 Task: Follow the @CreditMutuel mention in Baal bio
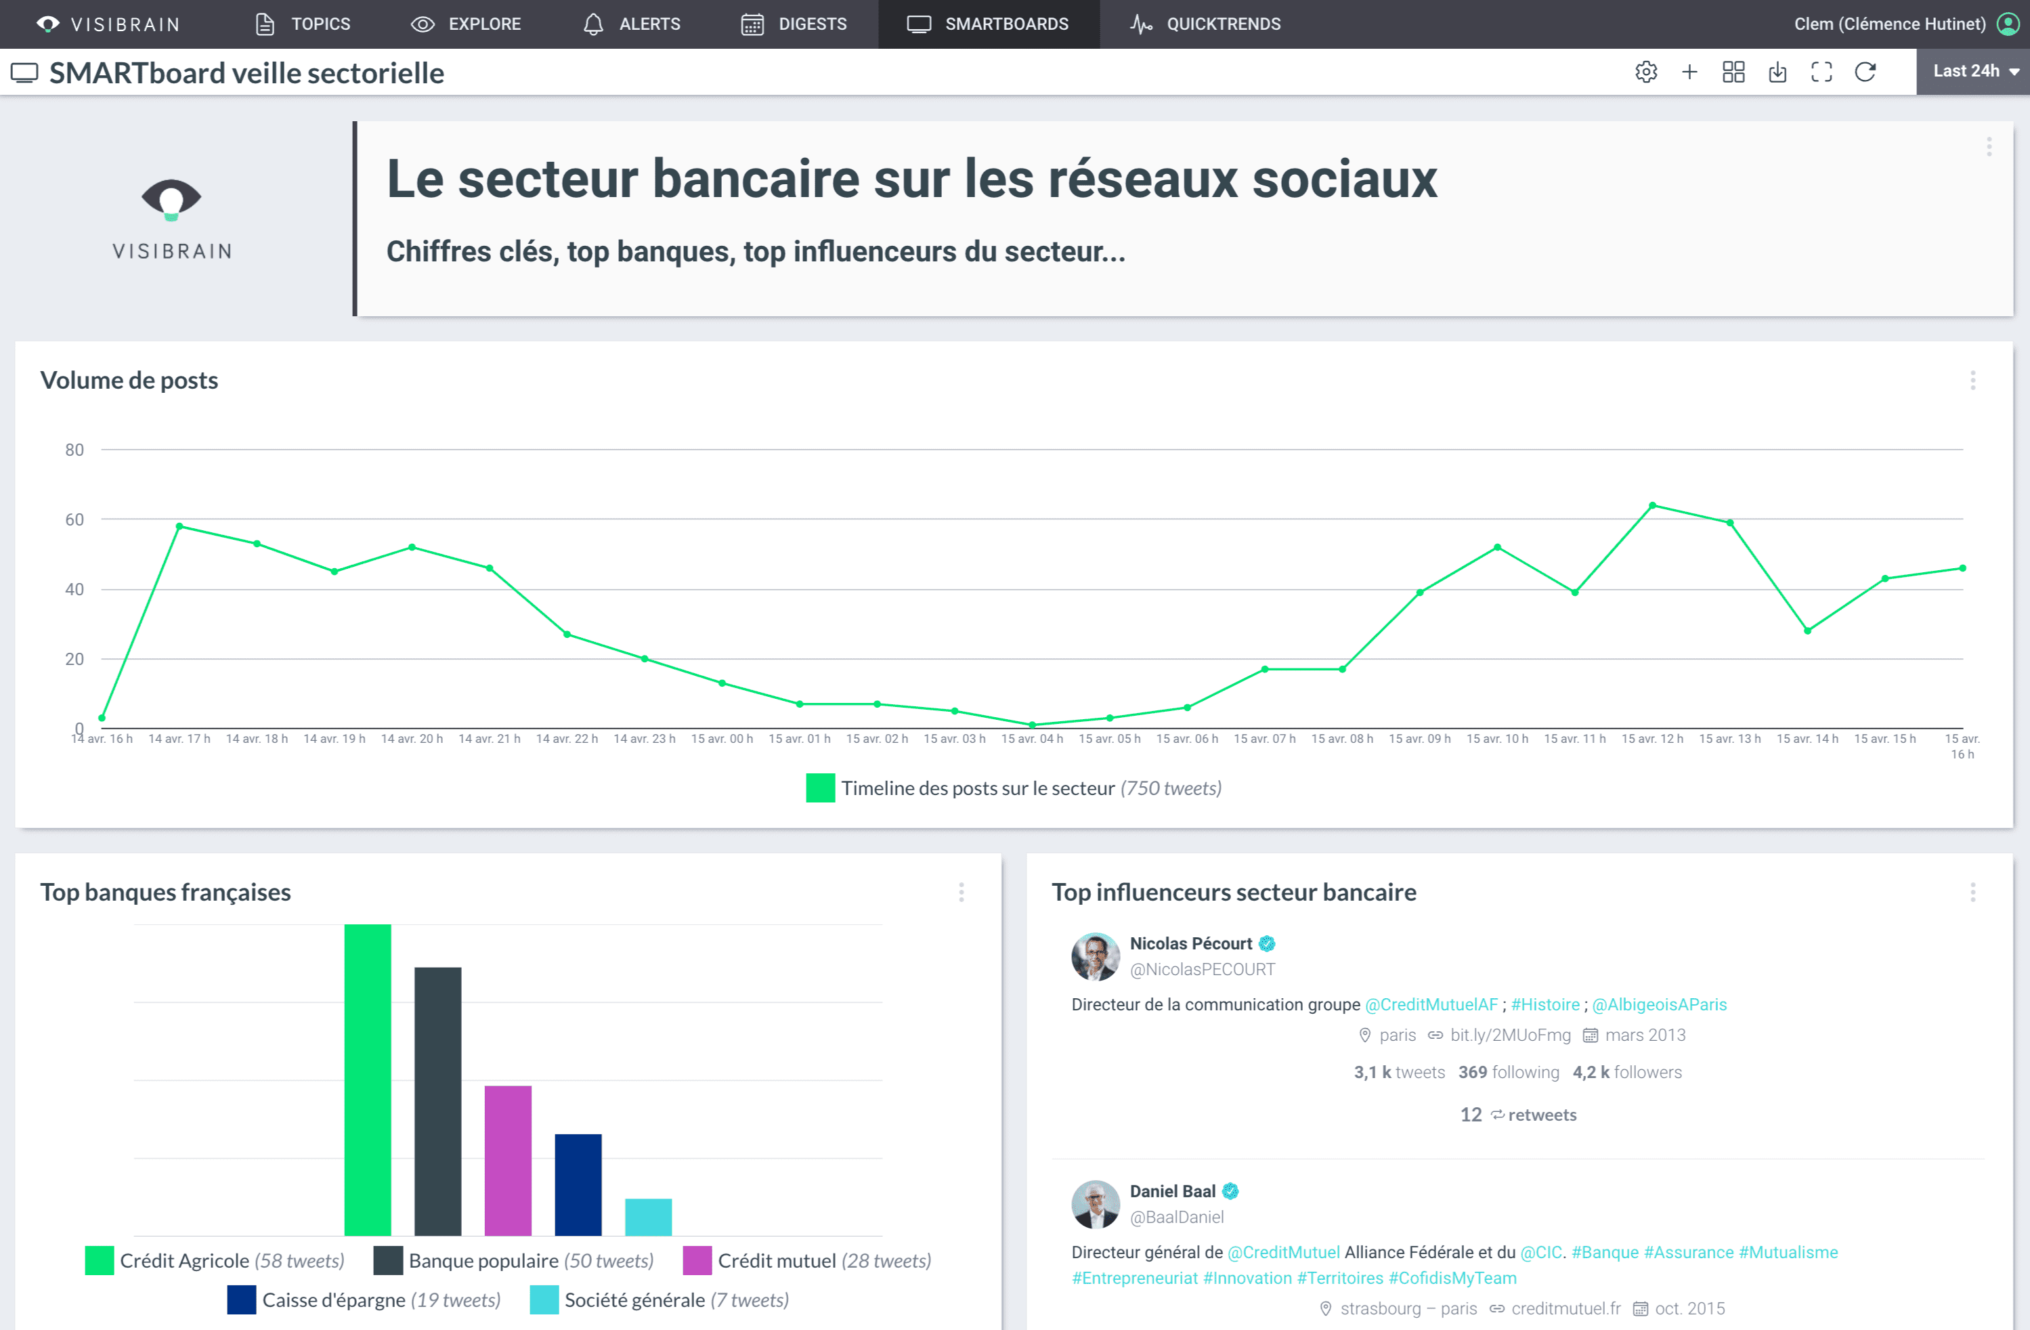click(1284, 1253)
